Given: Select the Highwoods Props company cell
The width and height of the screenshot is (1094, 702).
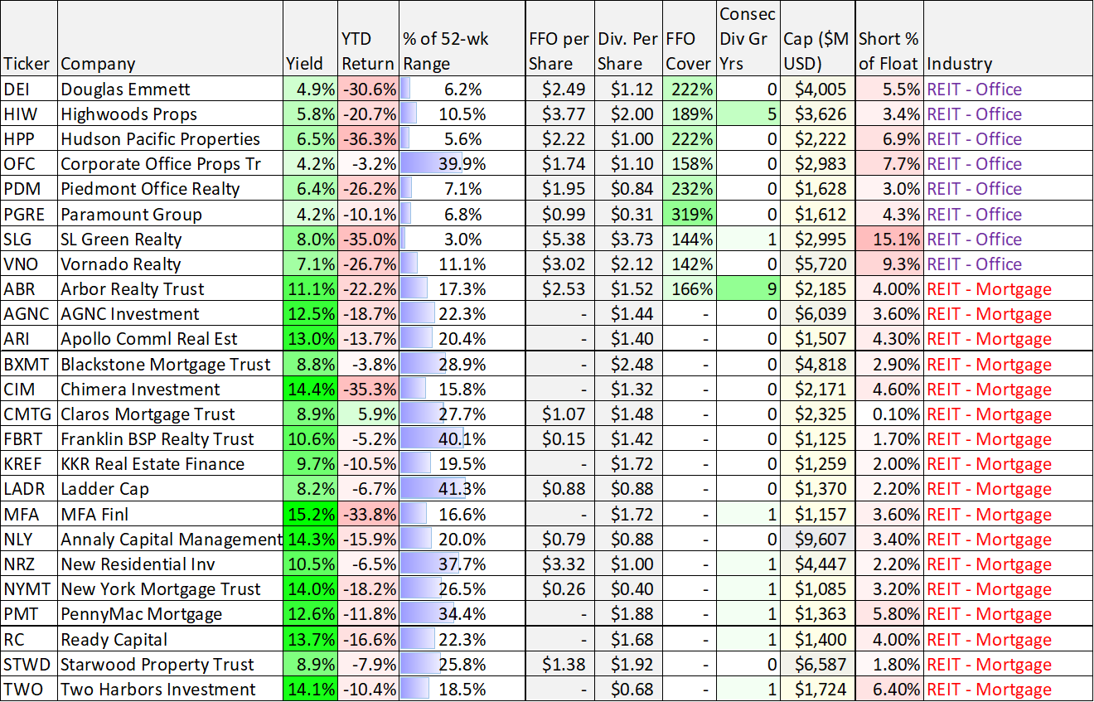Looking at the screenshot, I should click(170, 114).
